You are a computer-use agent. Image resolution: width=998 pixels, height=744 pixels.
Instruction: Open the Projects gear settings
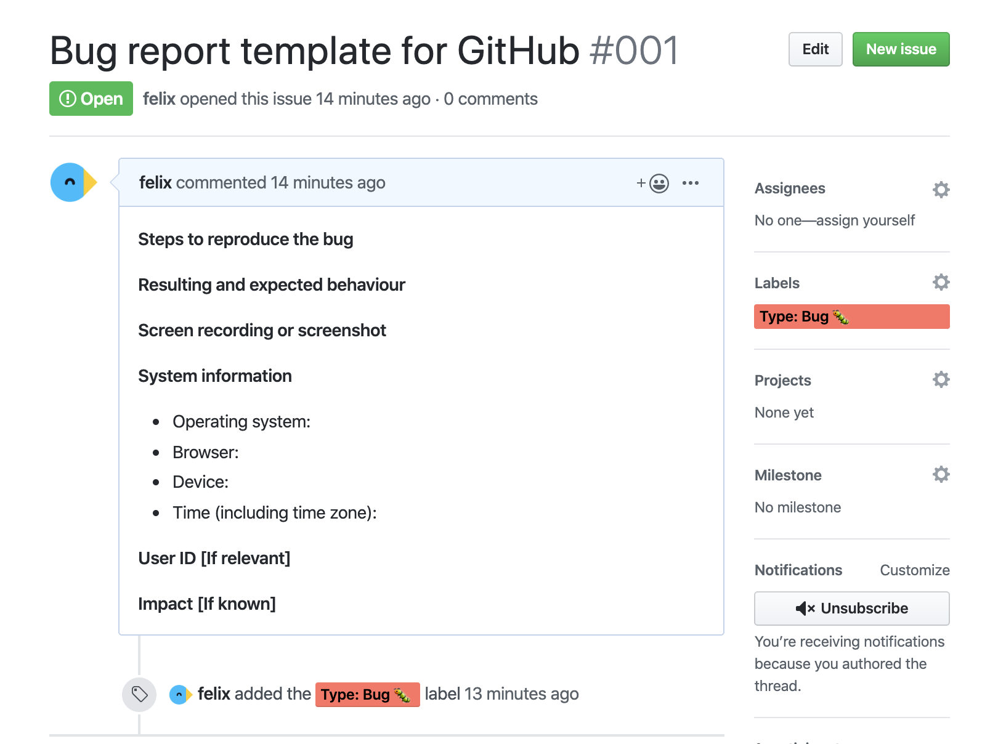[x=941, y=379]
